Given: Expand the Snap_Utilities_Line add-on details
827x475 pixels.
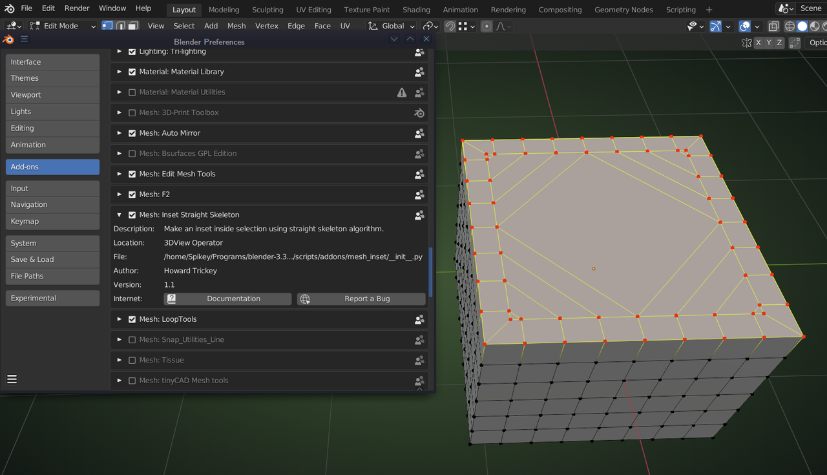Looking at the screenshot, I should click(120, 339).
